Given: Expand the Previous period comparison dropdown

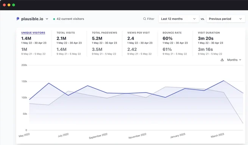Looking at the screenshot, I should (x=226, y=19).
